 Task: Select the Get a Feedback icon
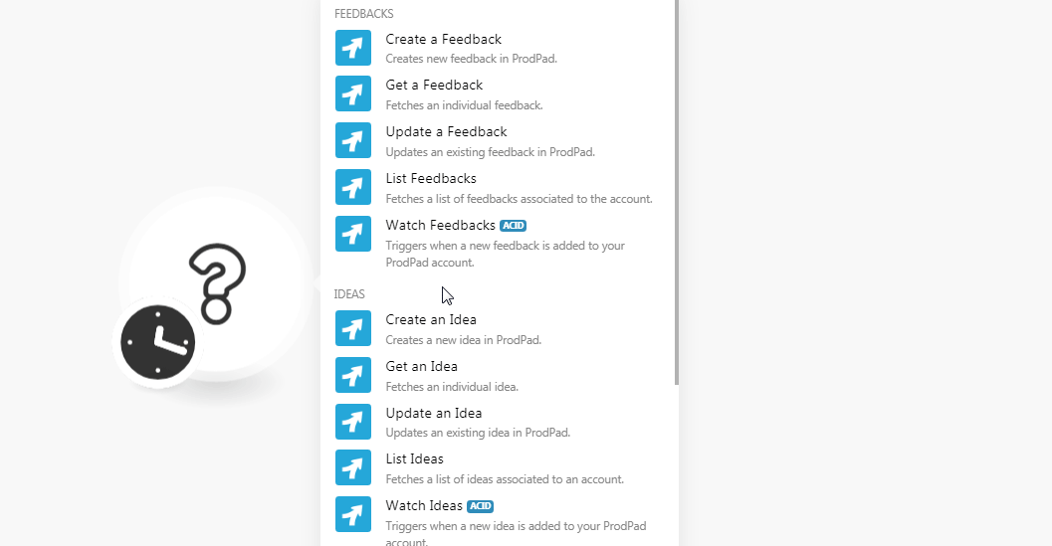(353, 94)
